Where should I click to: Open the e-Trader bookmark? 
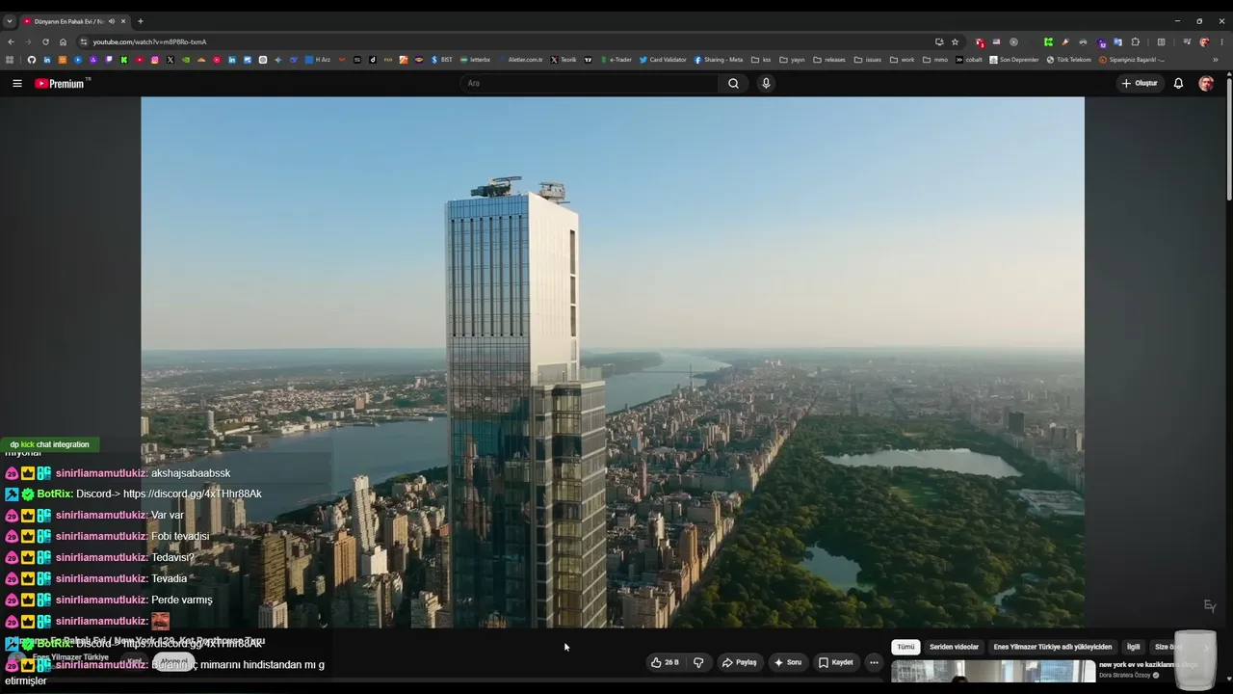point(617,60)
